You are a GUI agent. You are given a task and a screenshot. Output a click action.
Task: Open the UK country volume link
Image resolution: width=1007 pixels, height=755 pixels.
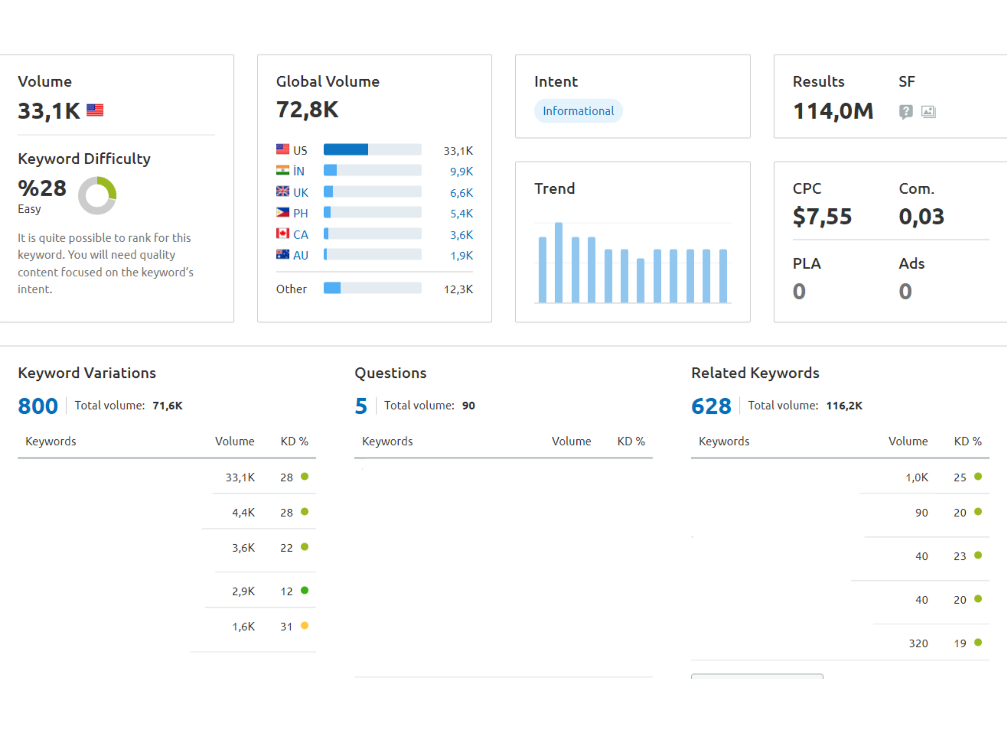(x=301, y=192)
